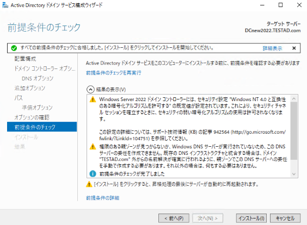
Task: Click the 前提条件のチェック page heading
Action: click(44, 27)
